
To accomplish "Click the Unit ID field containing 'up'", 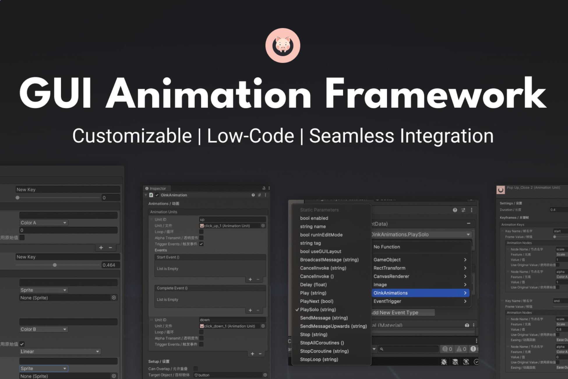I will pos(232,220).
